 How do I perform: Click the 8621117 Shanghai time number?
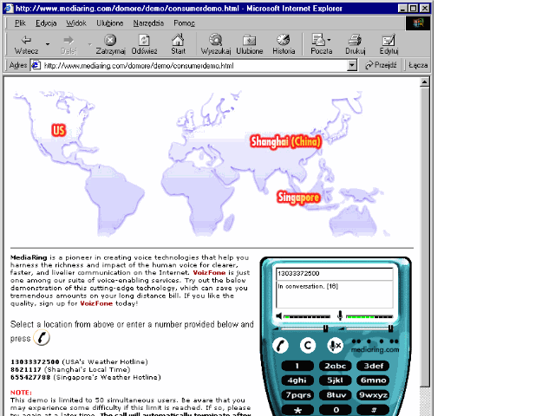(26, 369)
